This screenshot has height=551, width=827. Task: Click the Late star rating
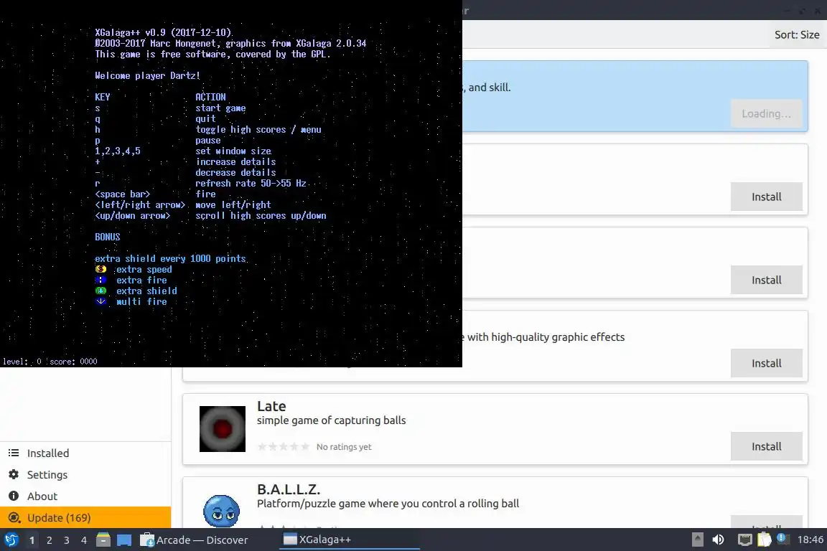[284, 446]
